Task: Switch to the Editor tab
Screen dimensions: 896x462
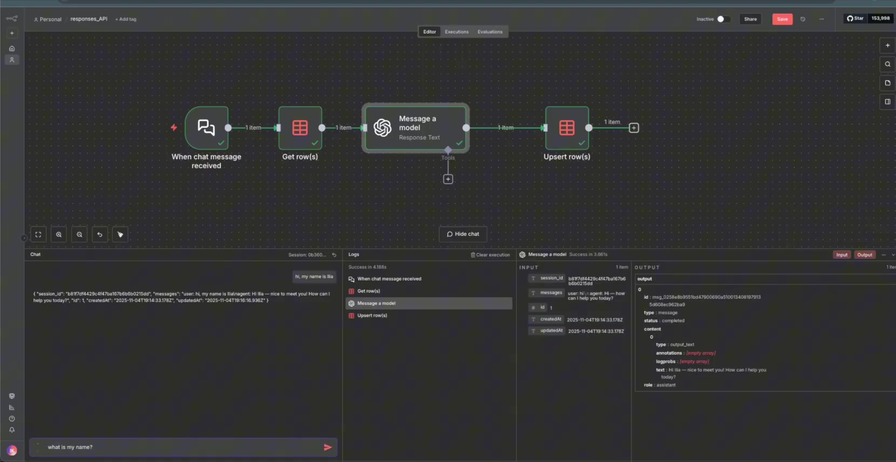Action: [x=430, y=32]
